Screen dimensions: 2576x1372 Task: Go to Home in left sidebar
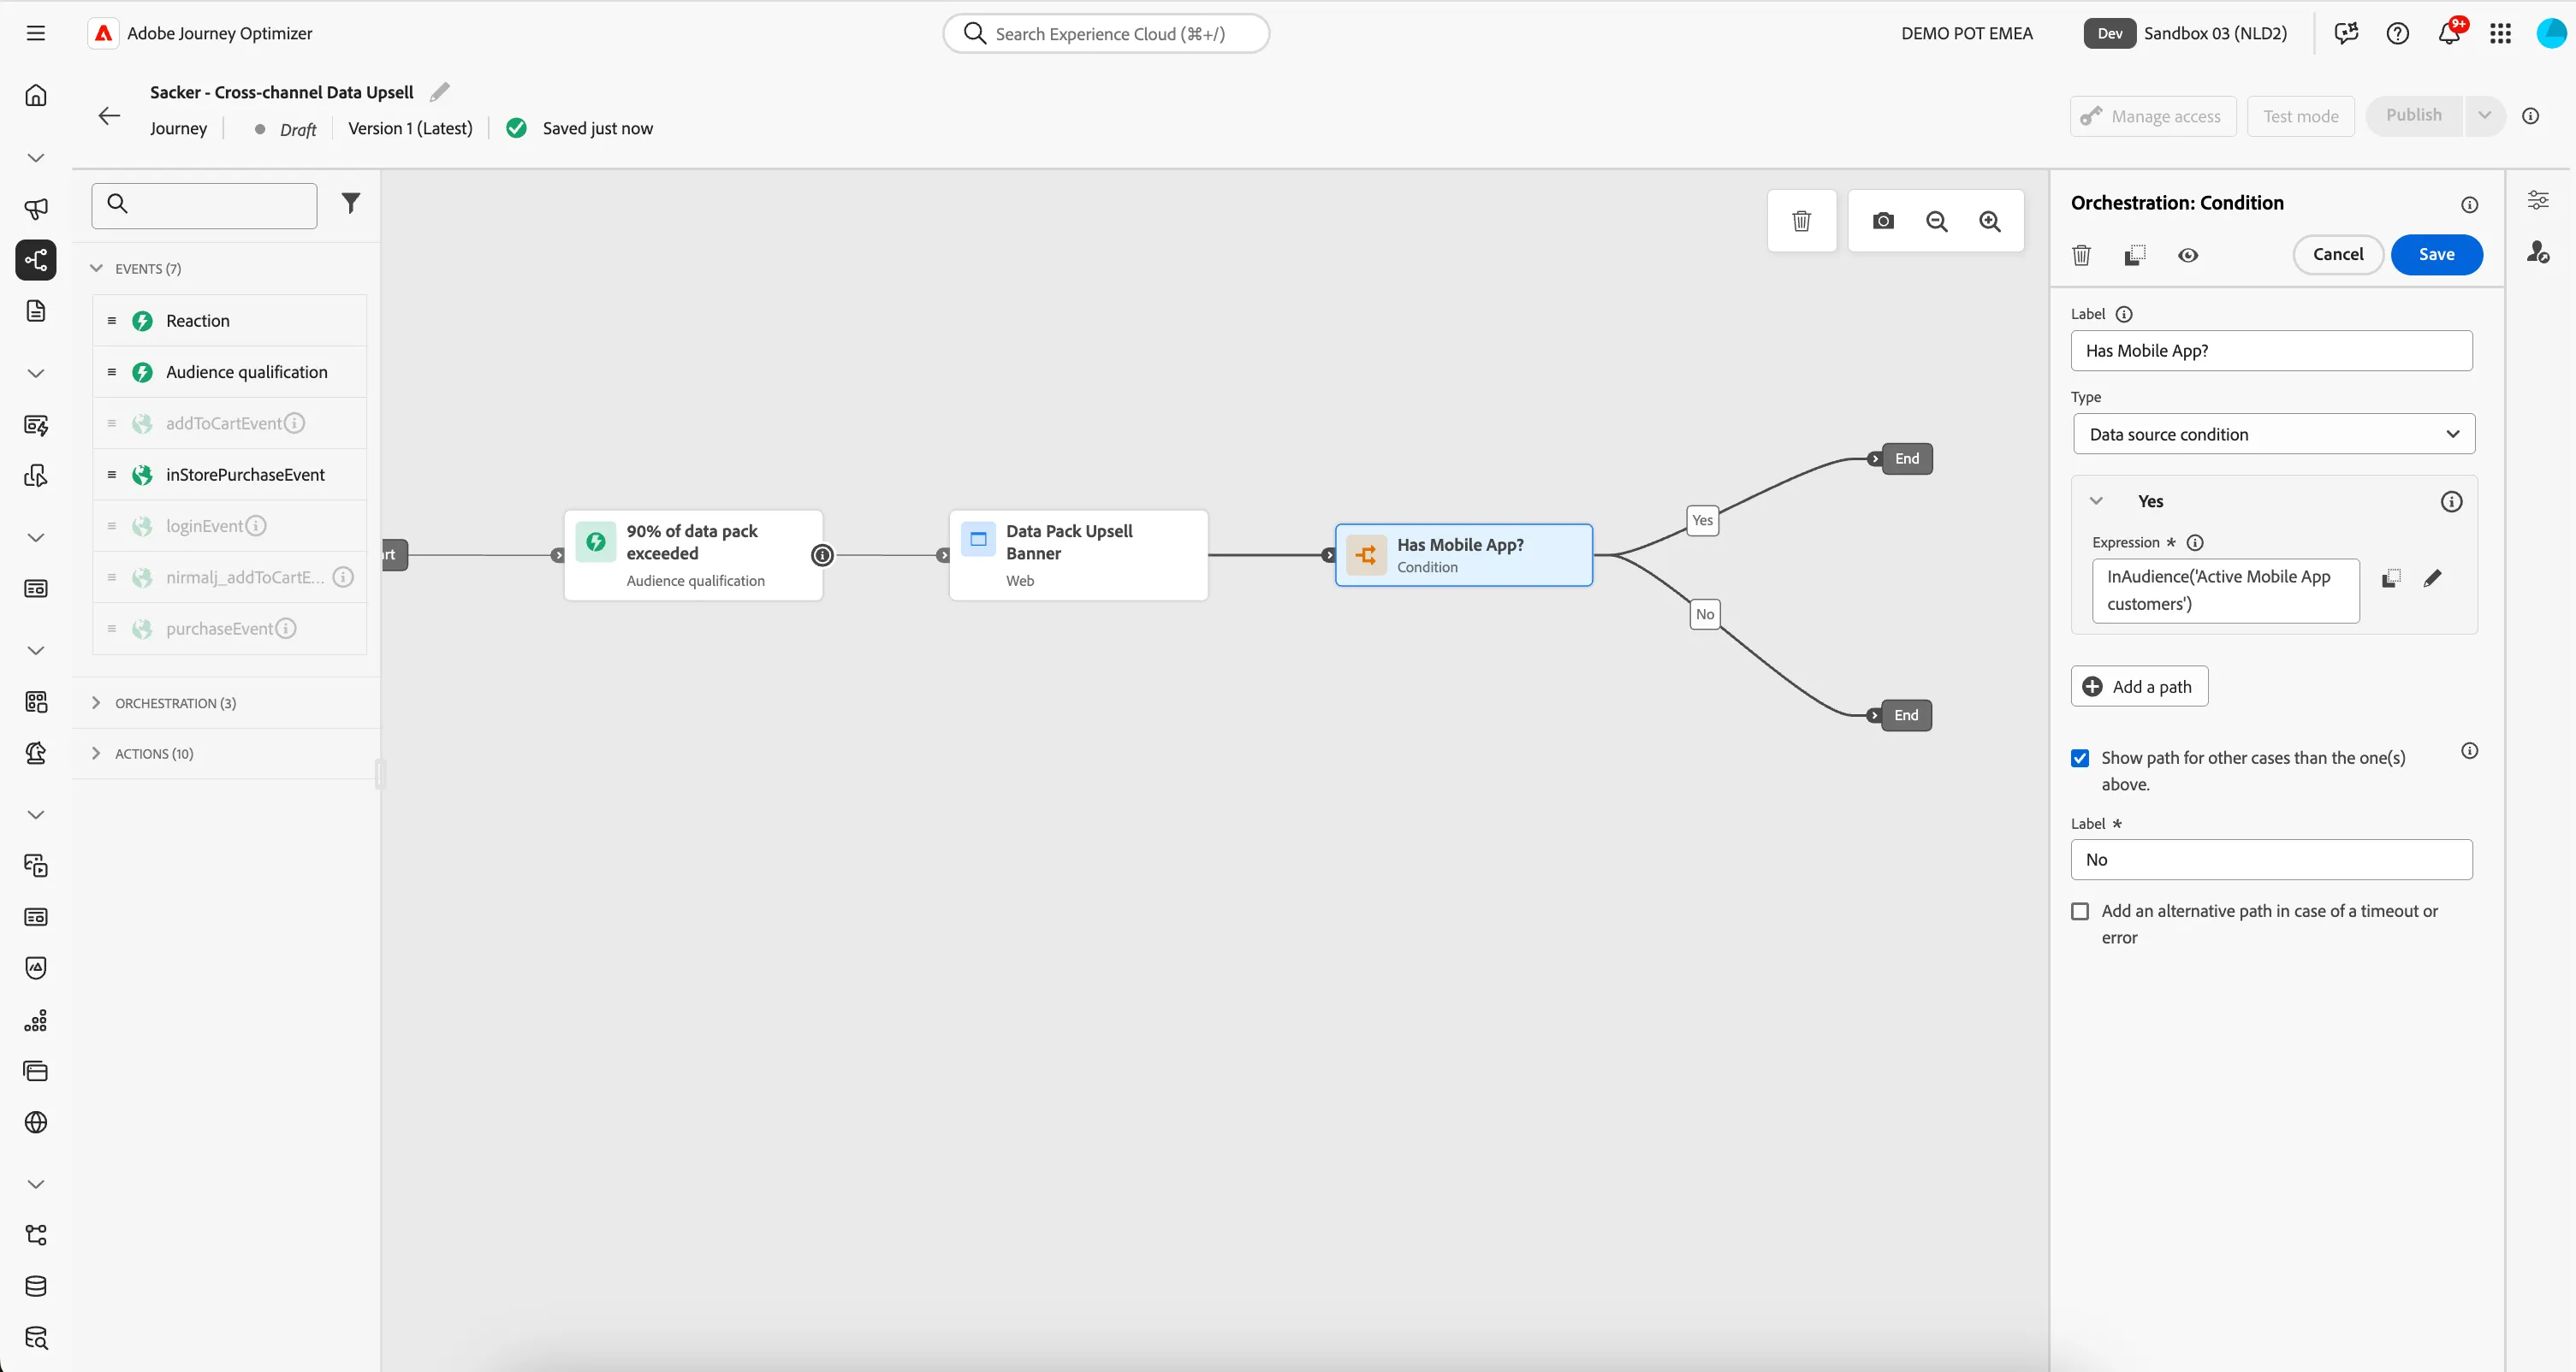click(36, 95)
